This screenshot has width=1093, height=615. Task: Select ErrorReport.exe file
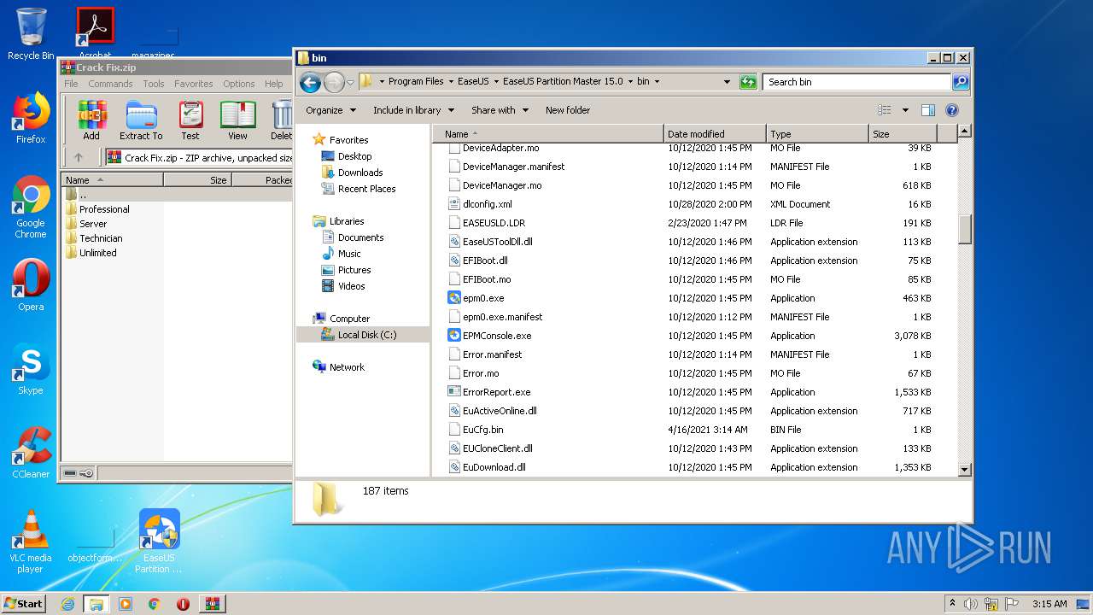point(496,392)
